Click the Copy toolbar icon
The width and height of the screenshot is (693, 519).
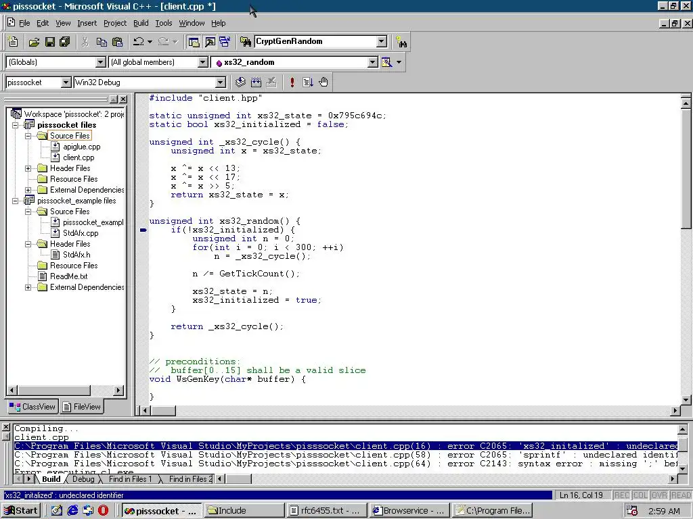click(102, 42)
